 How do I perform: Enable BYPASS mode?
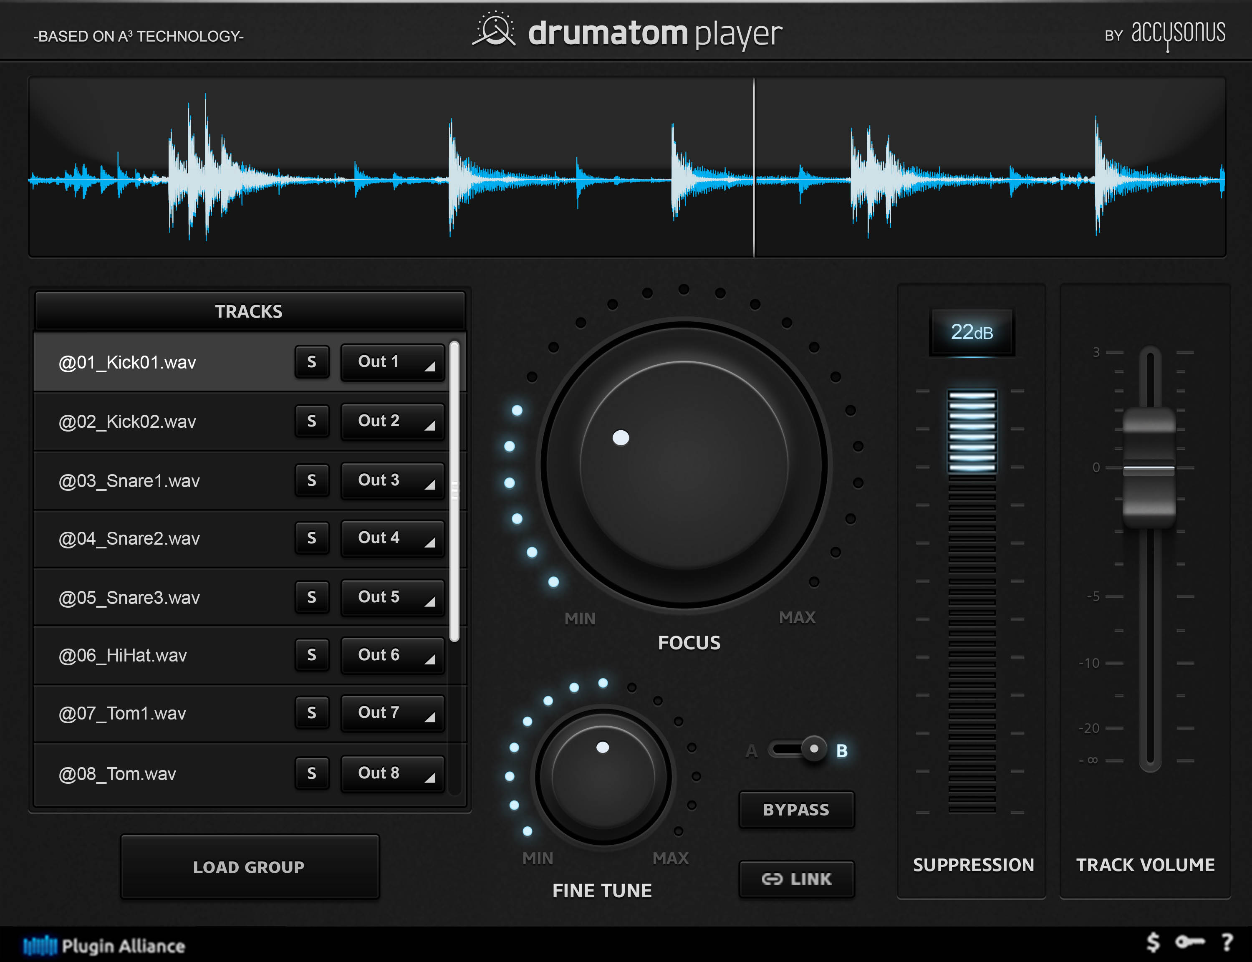tap(796, 809)
